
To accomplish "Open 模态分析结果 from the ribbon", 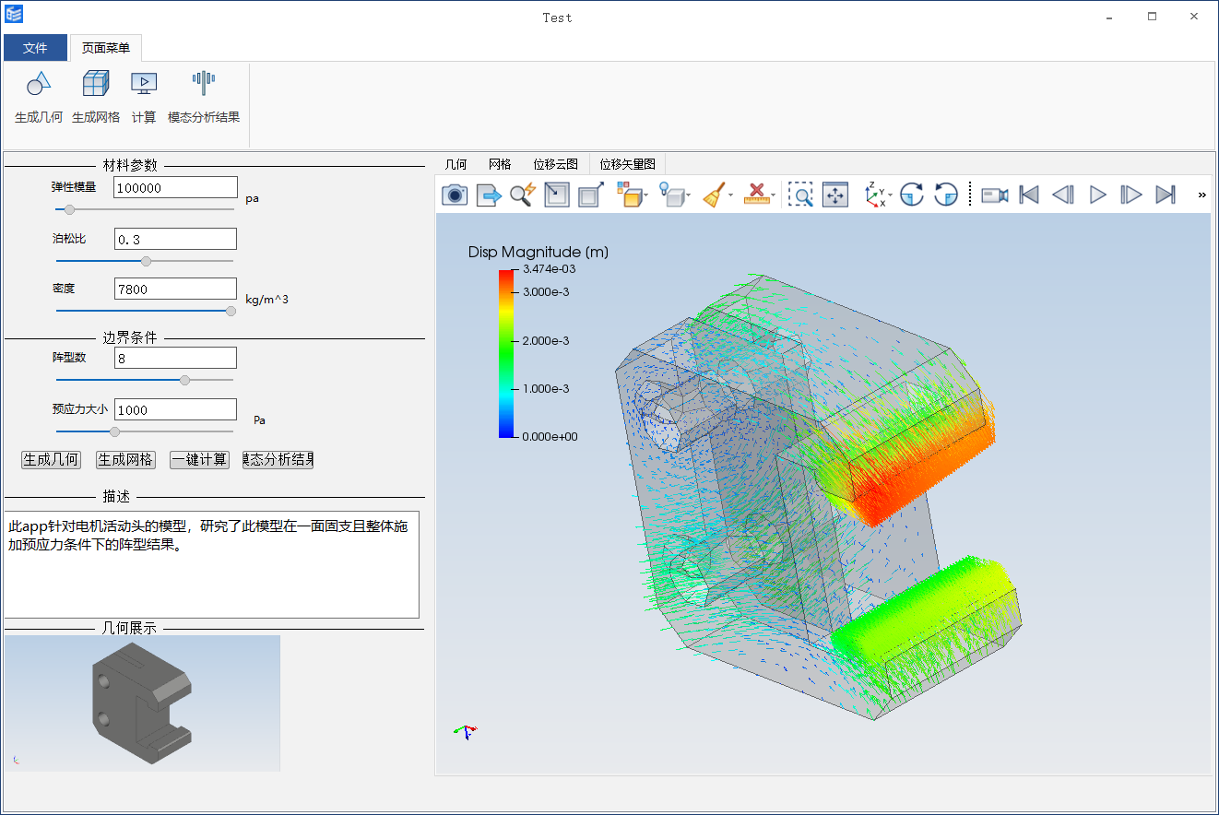I will point(204,97).
